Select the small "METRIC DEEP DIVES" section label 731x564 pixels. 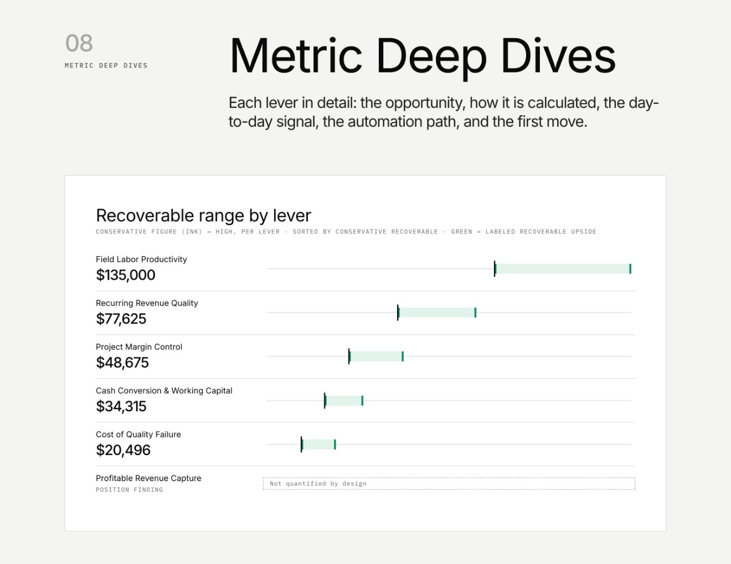106,65
